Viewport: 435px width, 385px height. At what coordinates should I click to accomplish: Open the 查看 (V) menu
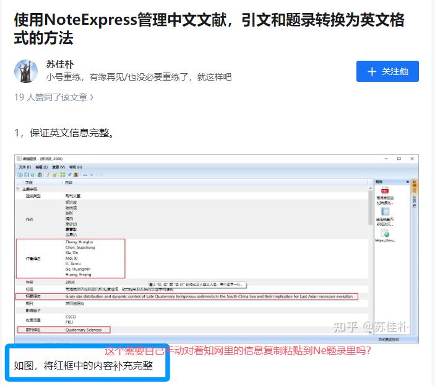(58, 167)
